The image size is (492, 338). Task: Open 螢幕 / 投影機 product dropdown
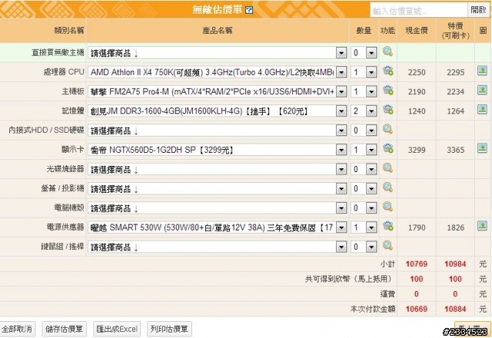(x=217, y=189)
